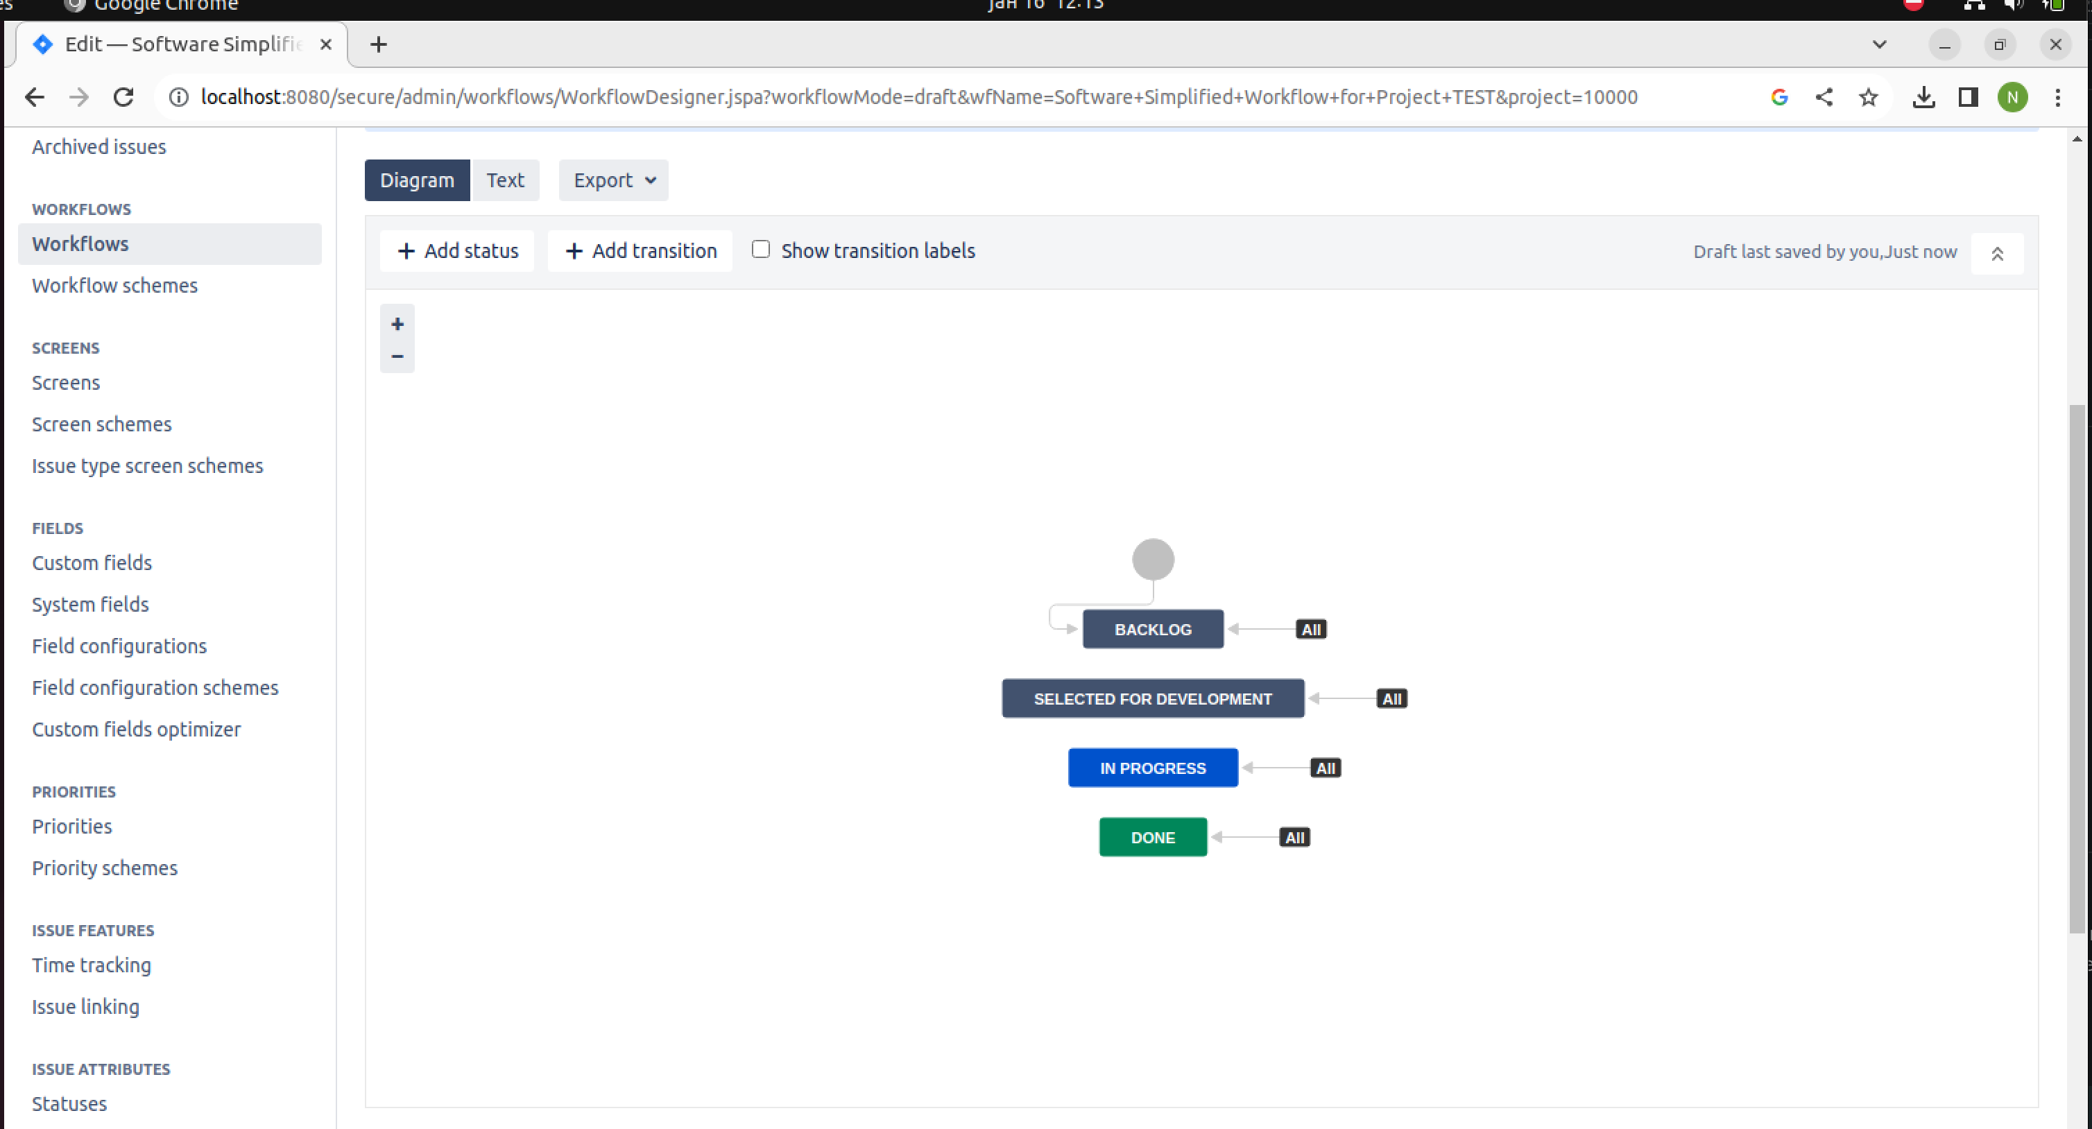Toggle Chrome side panel icon
Image resolution: width=2092 pixels, height=1129 pixels.
click(x=1968, y=98)
